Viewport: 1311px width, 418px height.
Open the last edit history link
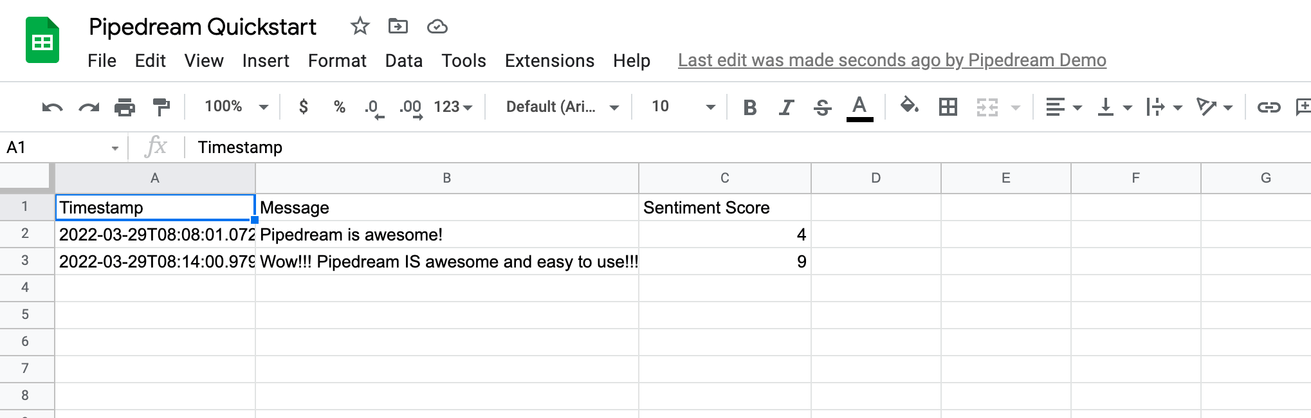coord(892,60)
